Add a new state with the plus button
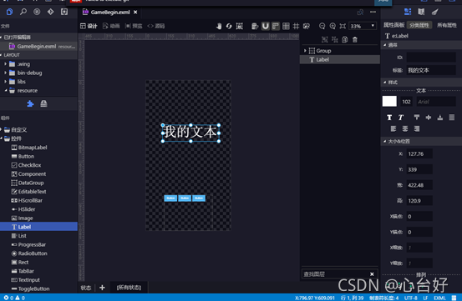This screenshot has height=301, width=462. [x=102, y=288]
